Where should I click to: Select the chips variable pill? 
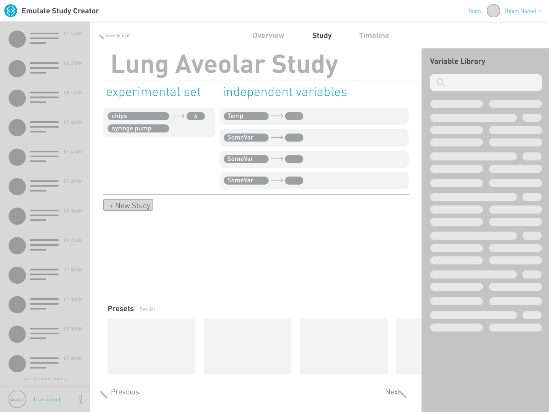click(138, 116)
